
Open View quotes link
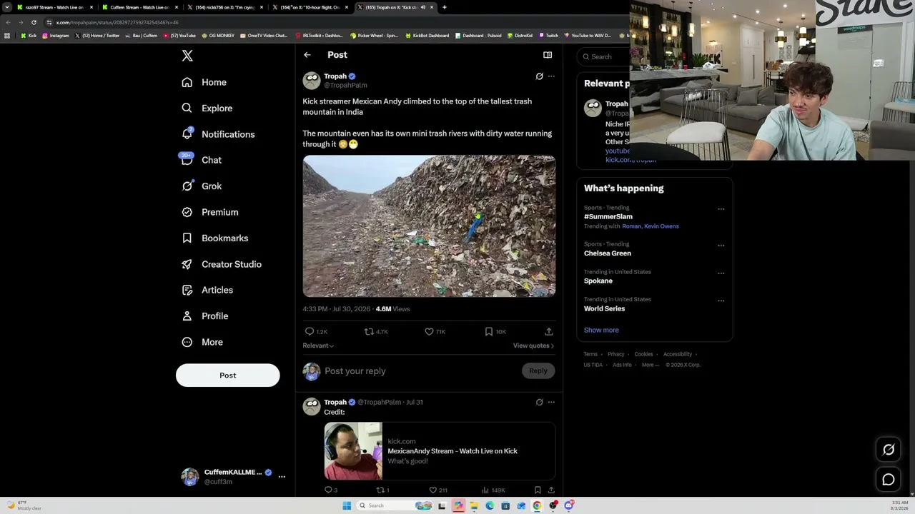(533, 346)
